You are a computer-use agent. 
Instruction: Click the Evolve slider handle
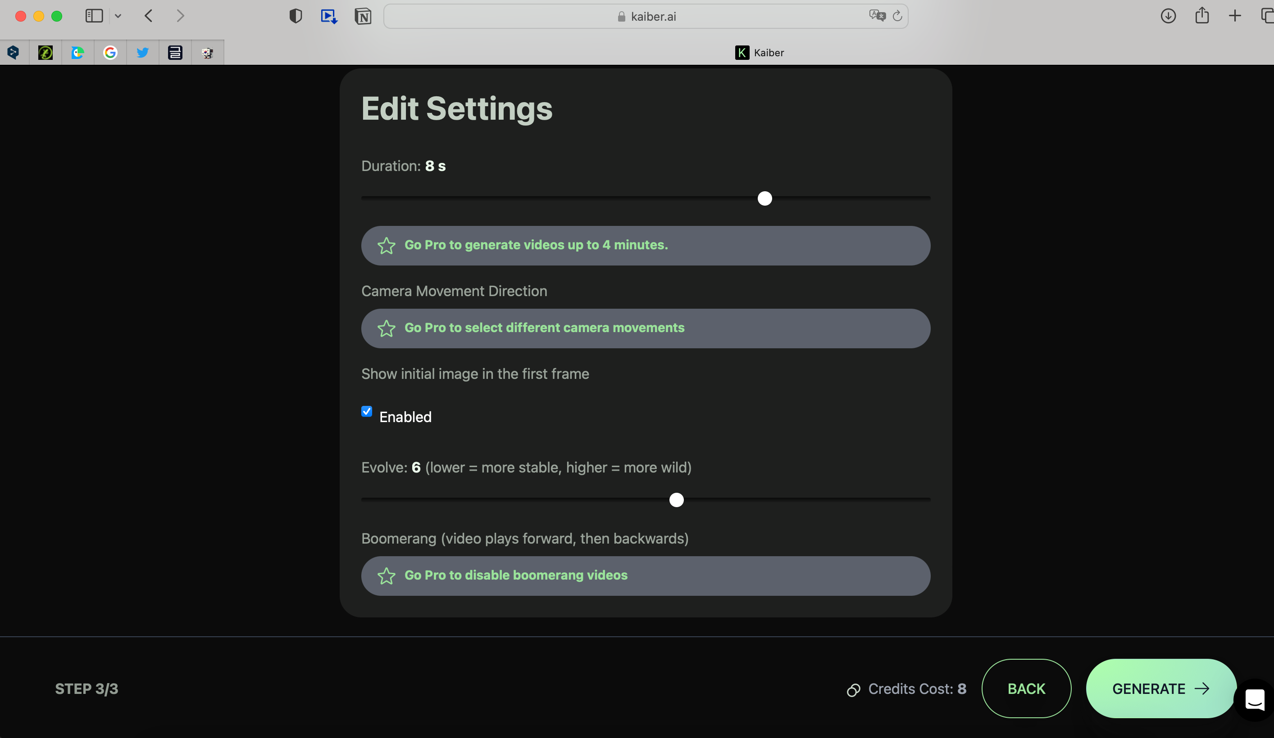[x=676, y=499]
